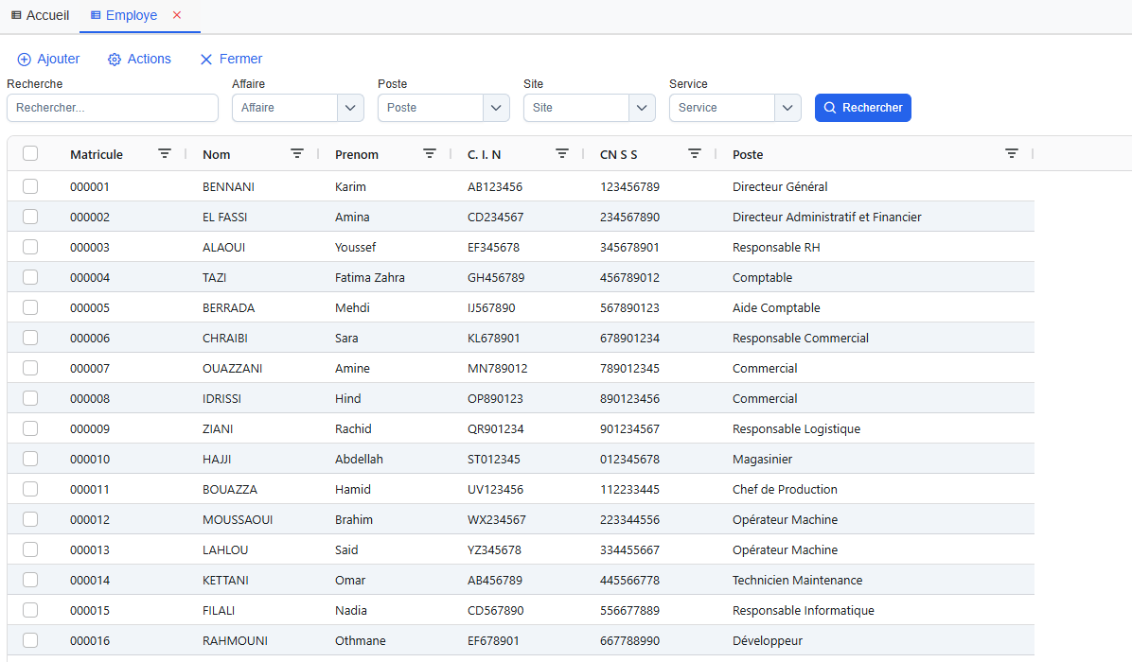Open the C. I. N column filter icon
The width and height of the screenshot is (1132, 662).
(x=562, y=153)
